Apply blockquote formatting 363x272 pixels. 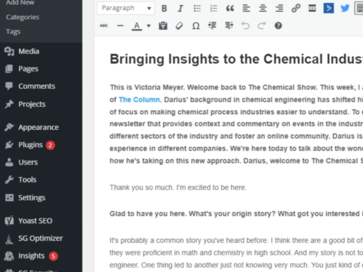230,9
